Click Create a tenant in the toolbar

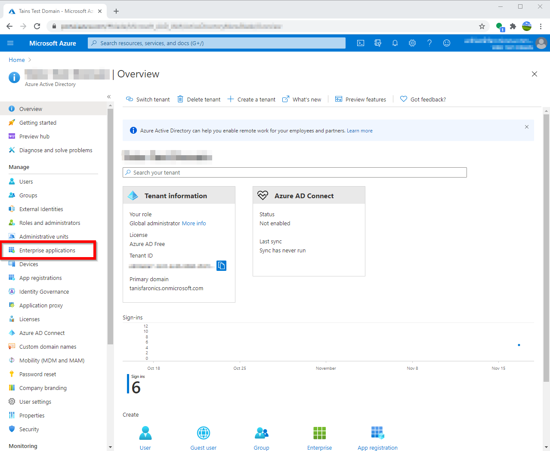pyautogui.click(x=251, y=99)
